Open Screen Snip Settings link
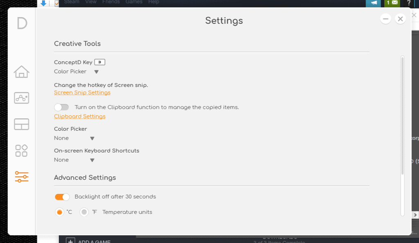Viewport: 419px width, 243px height. point(82,92)
